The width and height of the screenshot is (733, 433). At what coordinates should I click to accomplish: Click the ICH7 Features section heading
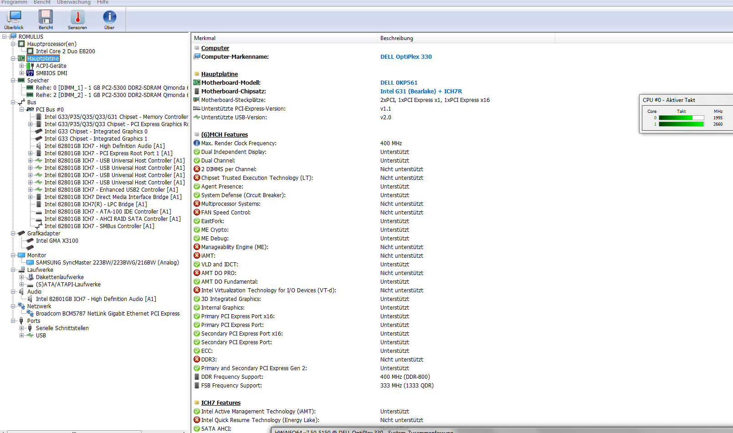click(x=221, y=402)
